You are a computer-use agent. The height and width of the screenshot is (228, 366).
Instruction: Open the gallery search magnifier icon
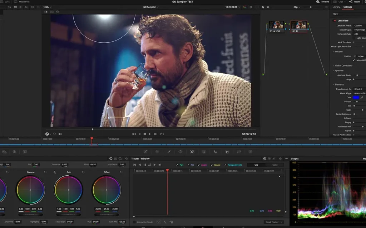[26, 7]
